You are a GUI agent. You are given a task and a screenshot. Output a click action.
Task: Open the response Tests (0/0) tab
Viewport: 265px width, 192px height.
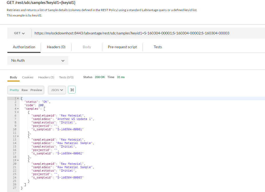pos(66,77)
